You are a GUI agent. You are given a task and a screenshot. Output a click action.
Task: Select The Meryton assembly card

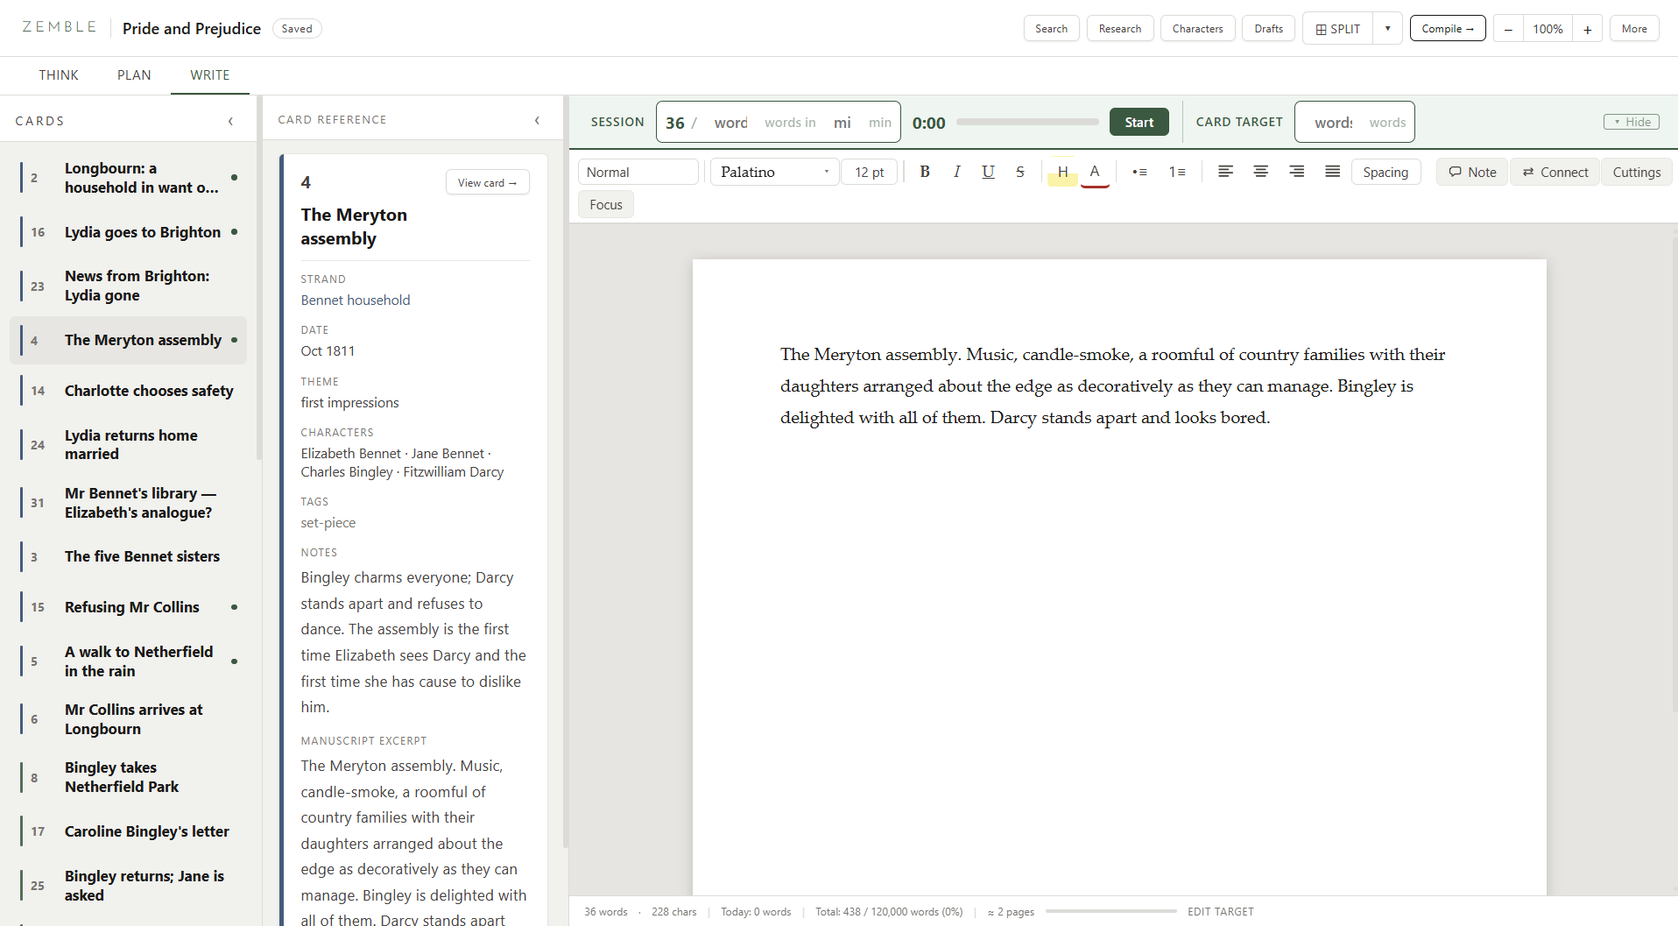tap(128, 340)
